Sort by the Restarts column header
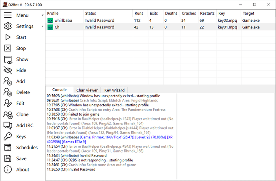Screen dimensions: 276x181 click(x=207, y=13)
